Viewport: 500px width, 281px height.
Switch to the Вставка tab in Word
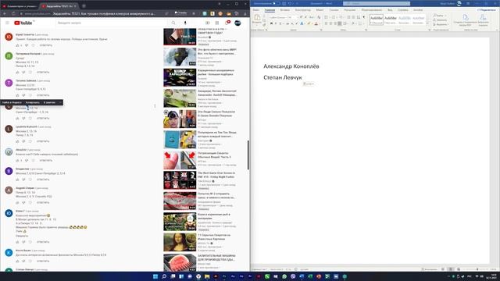pyautogui.click(x=284, y=10)
